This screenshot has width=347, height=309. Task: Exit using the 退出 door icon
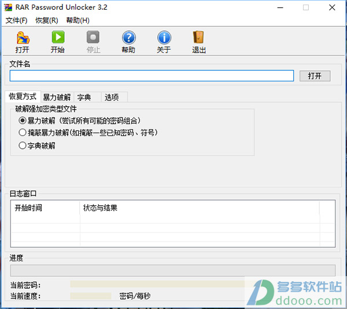click(199, 42)
